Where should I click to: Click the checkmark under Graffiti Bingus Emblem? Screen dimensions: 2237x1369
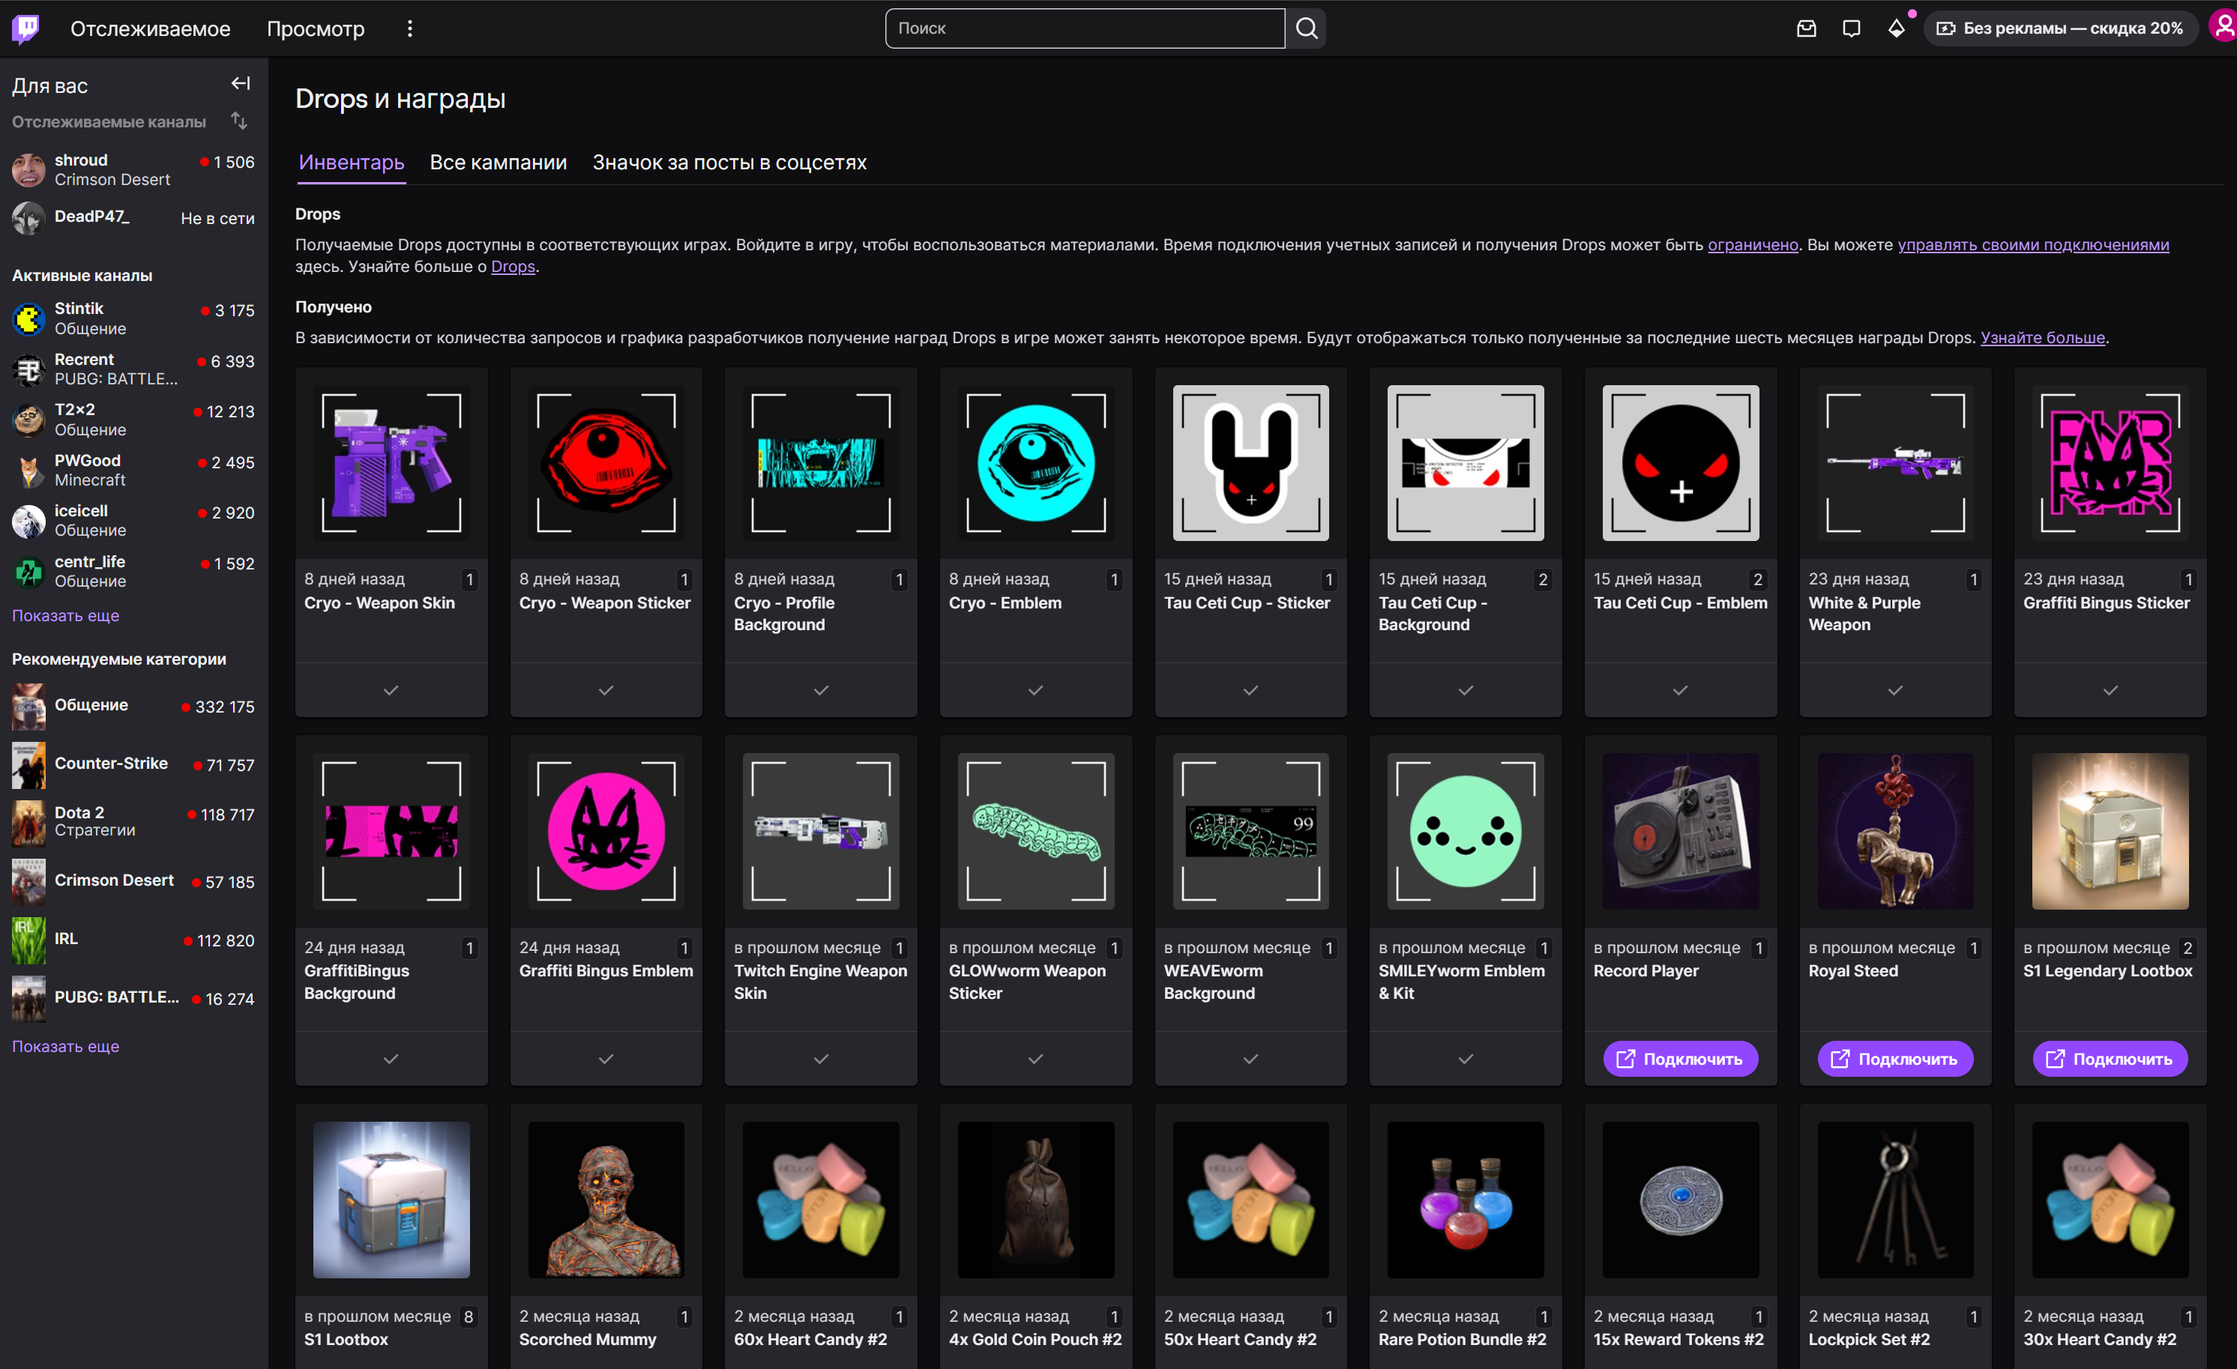(606, 1059)
